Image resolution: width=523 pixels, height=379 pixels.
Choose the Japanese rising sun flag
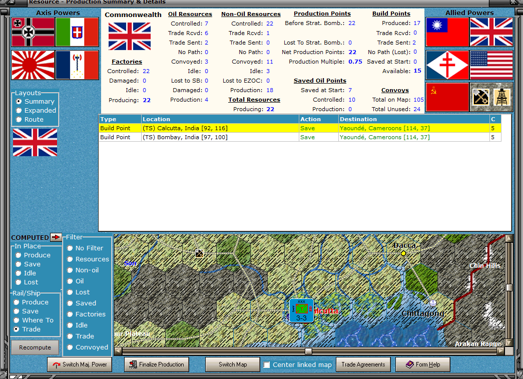pos(33,65)
